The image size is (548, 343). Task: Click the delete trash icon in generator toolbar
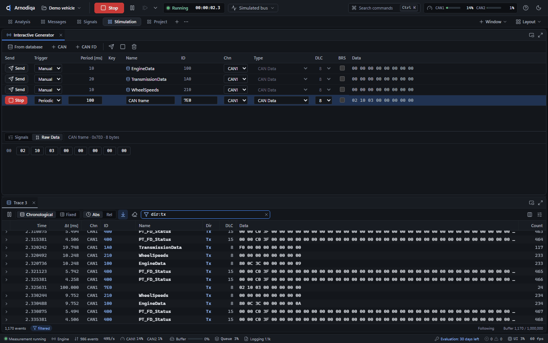[134, 47]
